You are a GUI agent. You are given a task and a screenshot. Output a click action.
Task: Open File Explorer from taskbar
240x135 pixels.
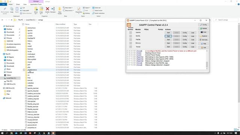[12, 133]
